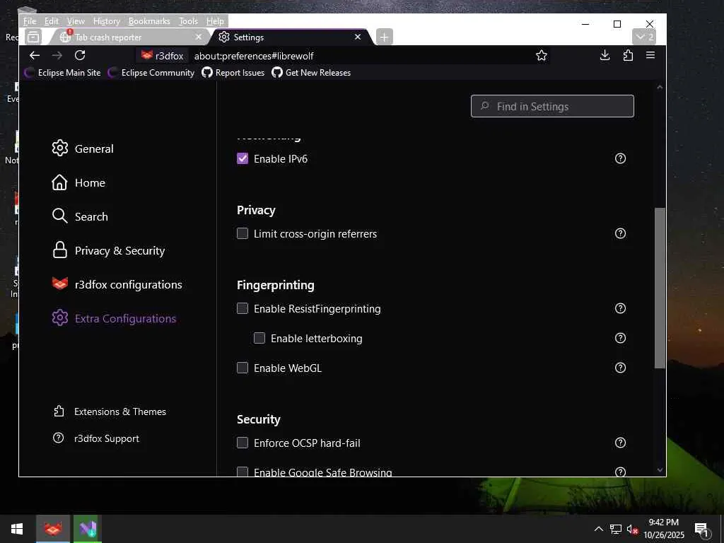This screenshot has height=543, width=724.
Task: Bookmark this page with the star icon
Action: pyautogui.click(x=541, y=55)
